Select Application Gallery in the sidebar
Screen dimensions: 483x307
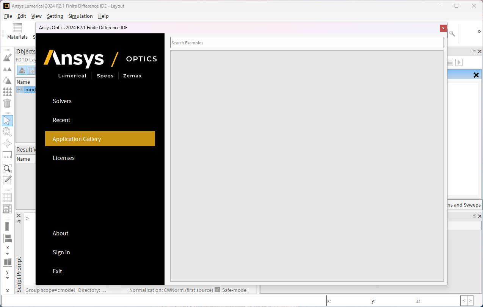[x=100, y=139]
